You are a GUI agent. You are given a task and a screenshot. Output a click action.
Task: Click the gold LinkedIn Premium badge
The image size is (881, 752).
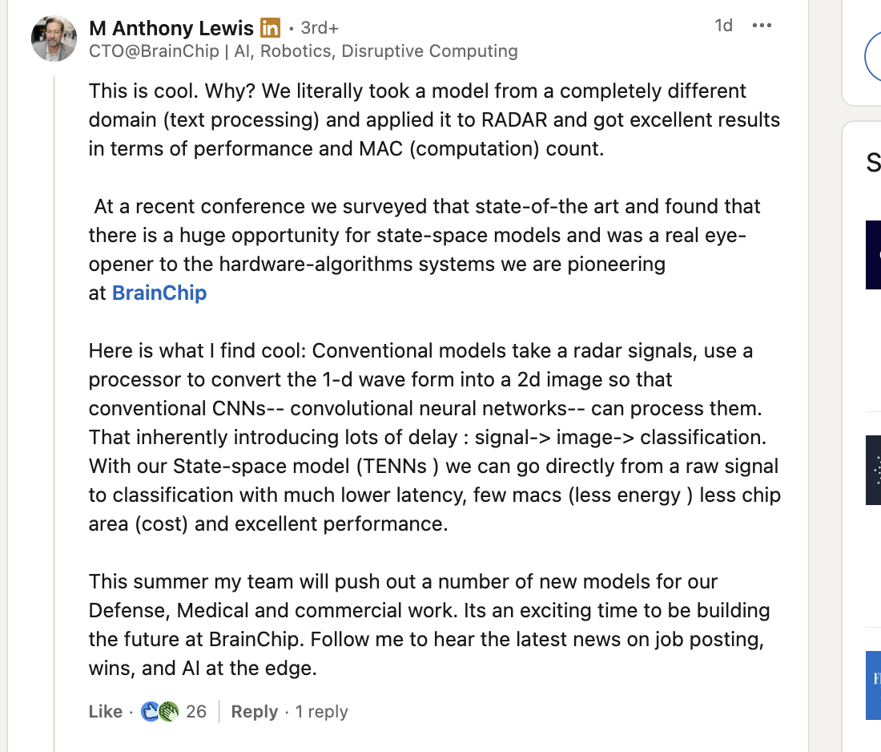coord(271,28)
